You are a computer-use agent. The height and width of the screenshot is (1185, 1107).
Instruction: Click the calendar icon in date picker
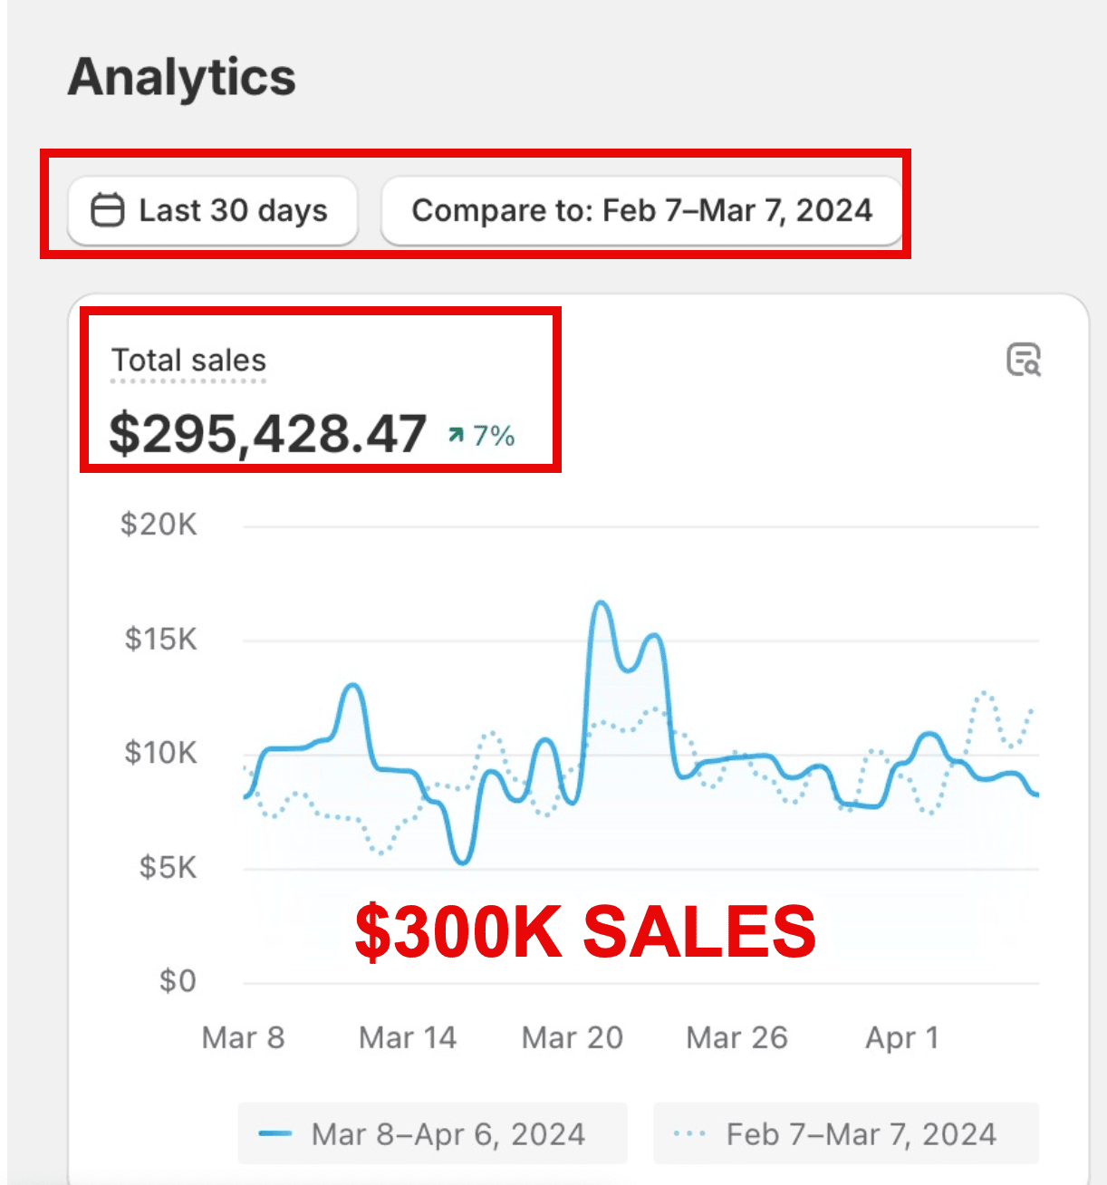pyautogui.click(x=107, y=210)
